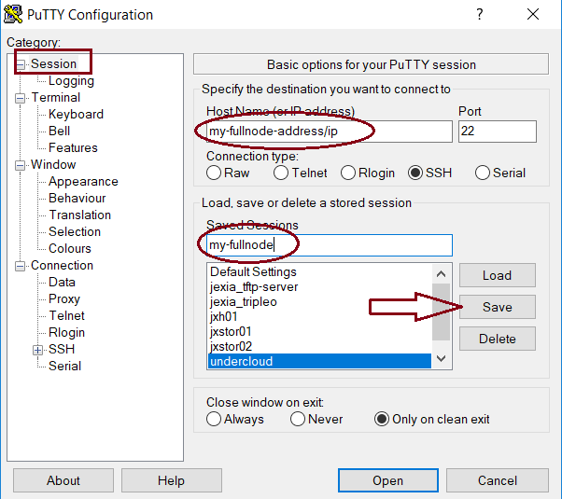Open the Data settings category
562x499 pixels.
62,283
